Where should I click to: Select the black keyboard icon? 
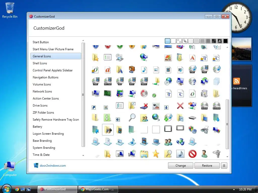(x=192, y=118)
